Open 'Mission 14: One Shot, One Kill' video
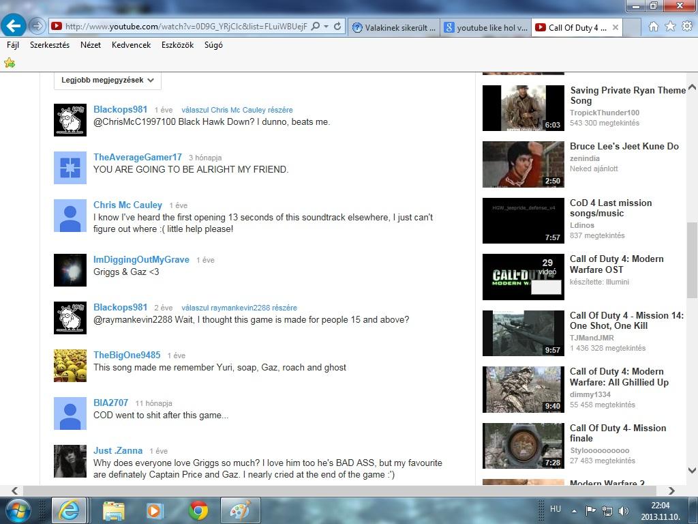The width and height of the screenshot is (698, 524). (x=627, y=321)
